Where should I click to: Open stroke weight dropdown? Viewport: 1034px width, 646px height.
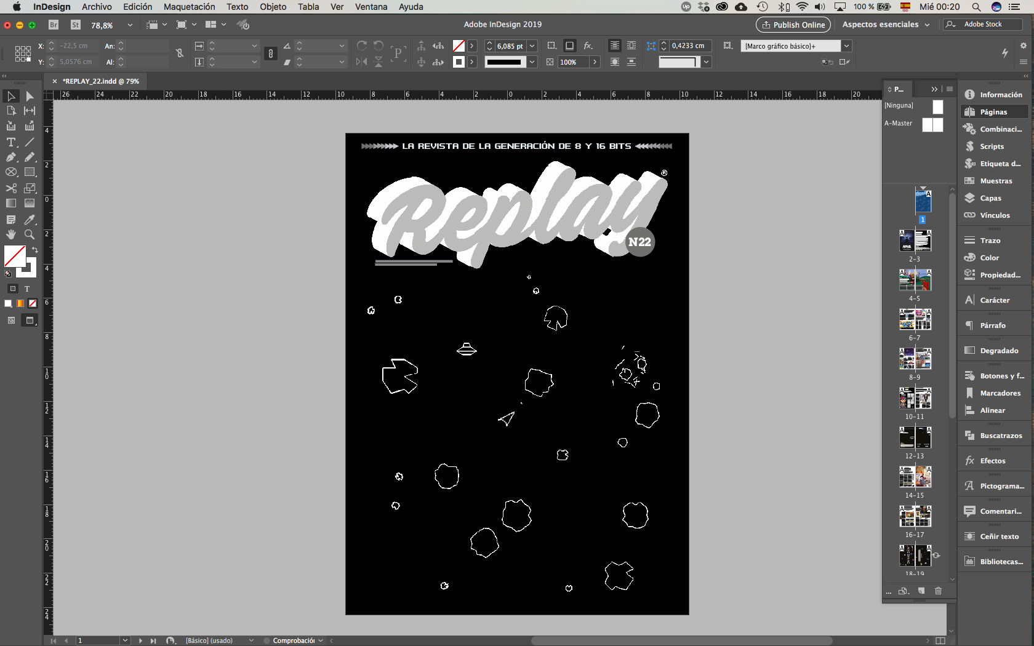(x=532, y=46)
